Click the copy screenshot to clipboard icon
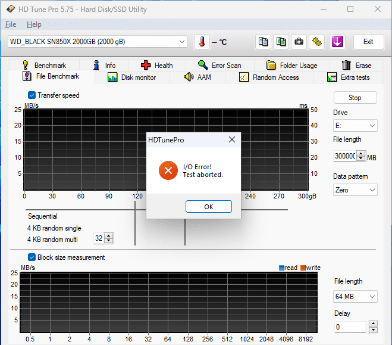The height and width of the screenshot is (345, 392). coord(281,42)
